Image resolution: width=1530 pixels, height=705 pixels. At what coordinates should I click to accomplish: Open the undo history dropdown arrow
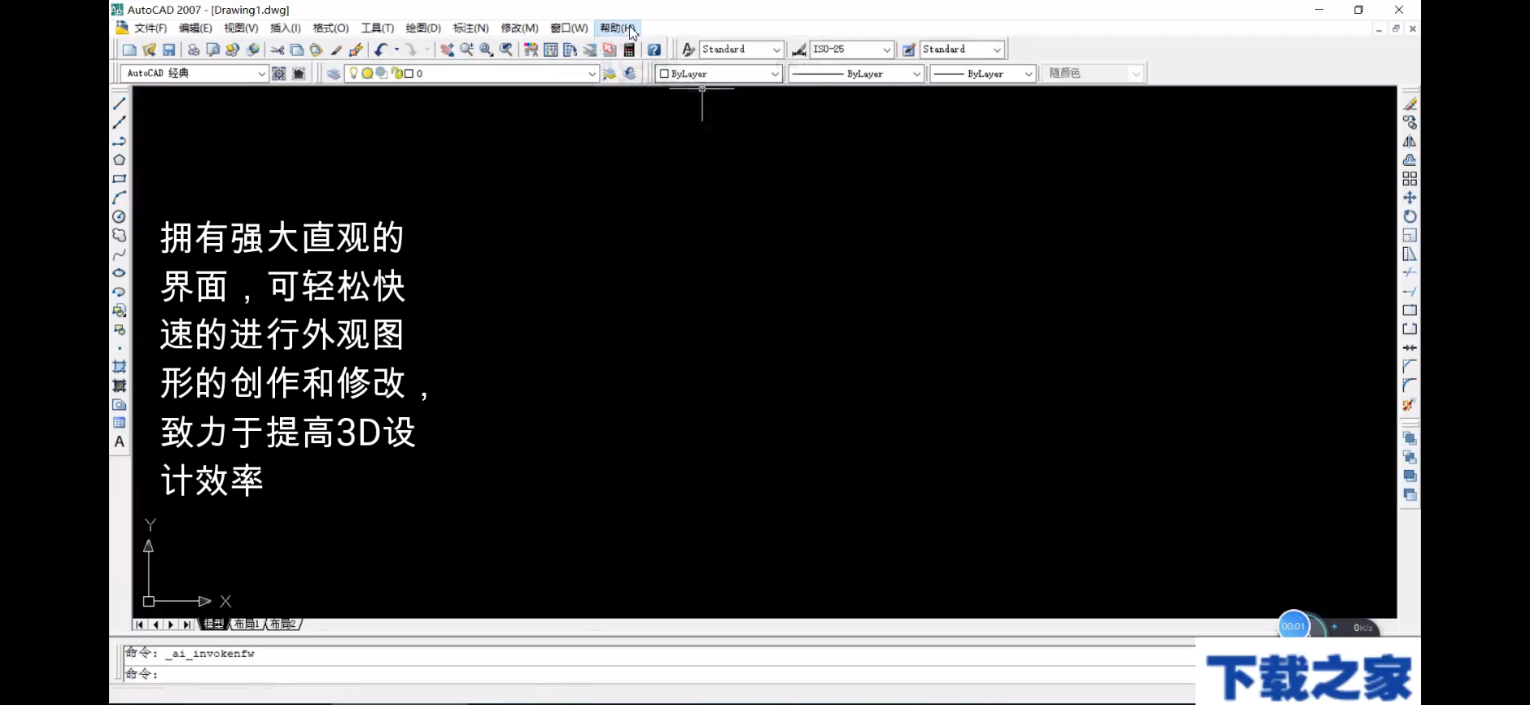[x=396, y=50]
